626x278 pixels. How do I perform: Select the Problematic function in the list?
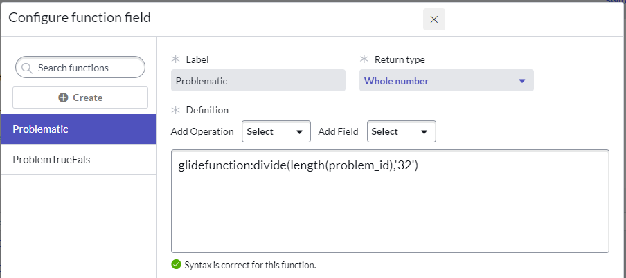coord(79,129)
